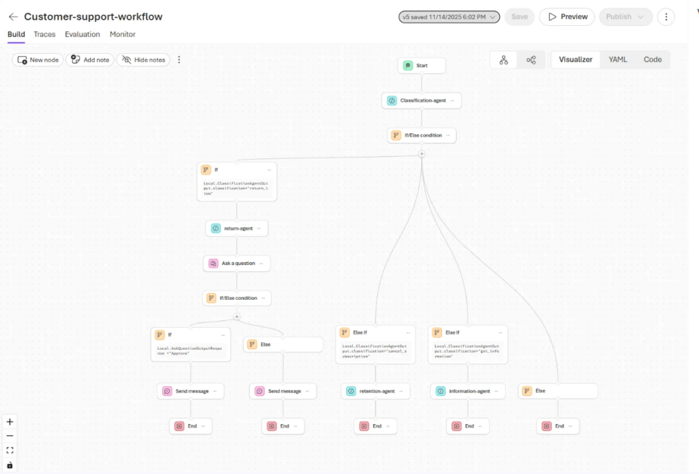Viewport: 699px width, 474px height.
Task: Zoom out with the canvas minus button
Action: [x=10, y=436]
